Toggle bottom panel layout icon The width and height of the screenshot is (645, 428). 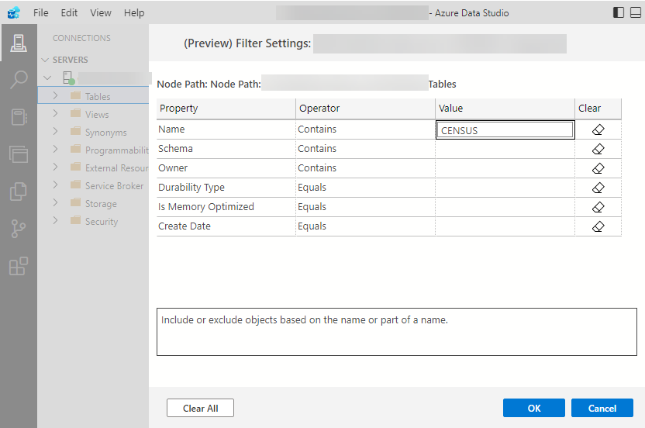pyautogui.click(x=636, y=12)
